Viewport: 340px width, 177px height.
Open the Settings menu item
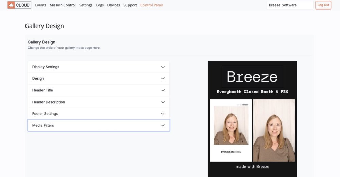(86, 5)
